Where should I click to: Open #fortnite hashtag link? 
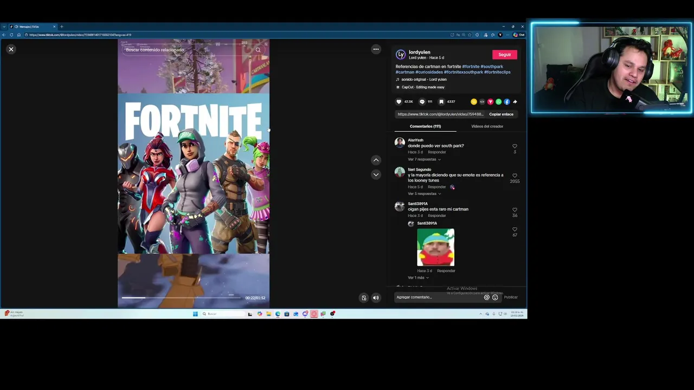[471, 67]
